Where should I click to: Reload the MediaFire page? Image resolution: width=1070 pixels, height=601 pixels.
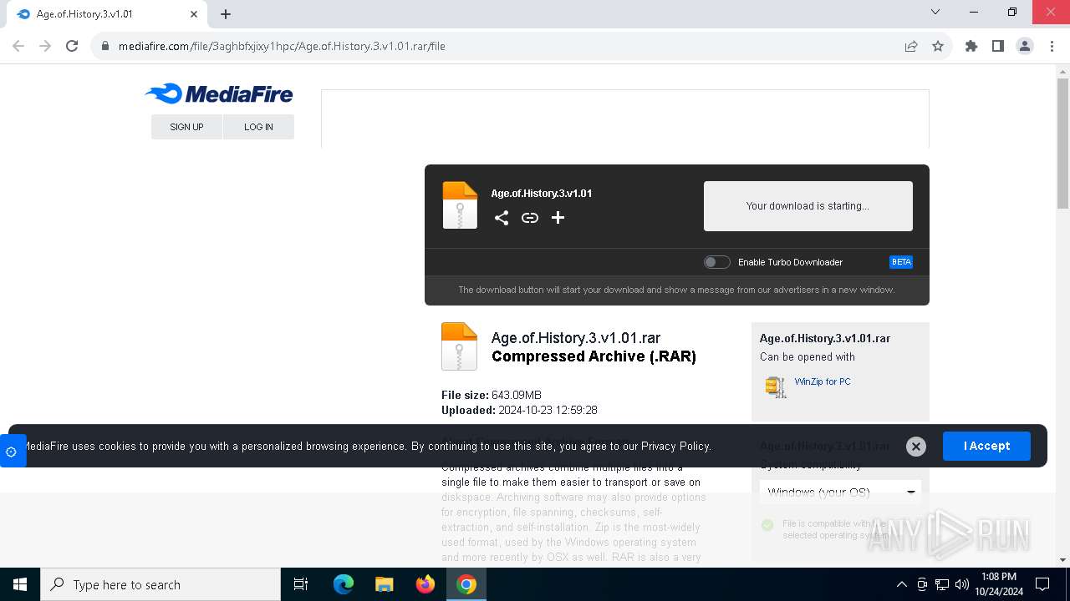(72, 46)
